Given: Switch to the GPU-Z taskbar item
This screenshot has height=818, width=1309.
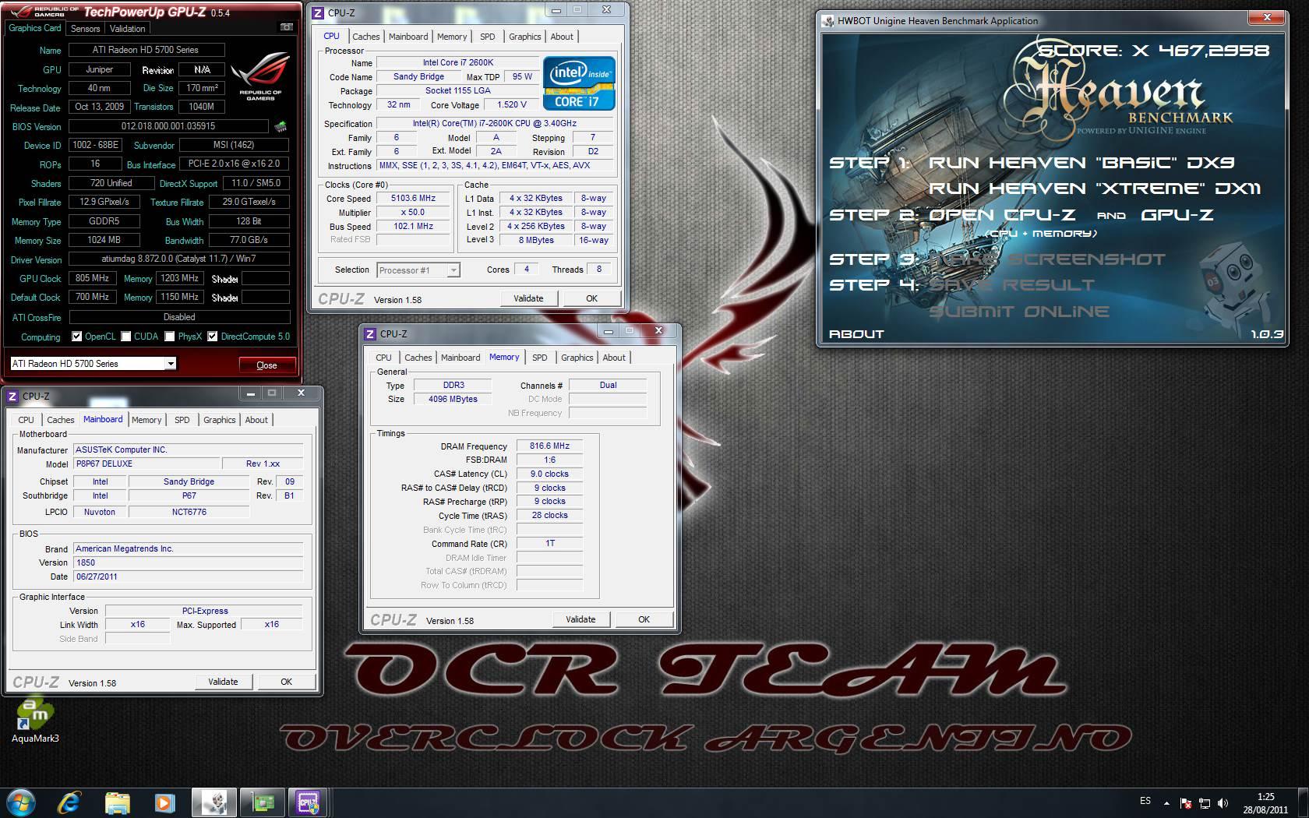Looking at the screenshot, I should 262,802.
